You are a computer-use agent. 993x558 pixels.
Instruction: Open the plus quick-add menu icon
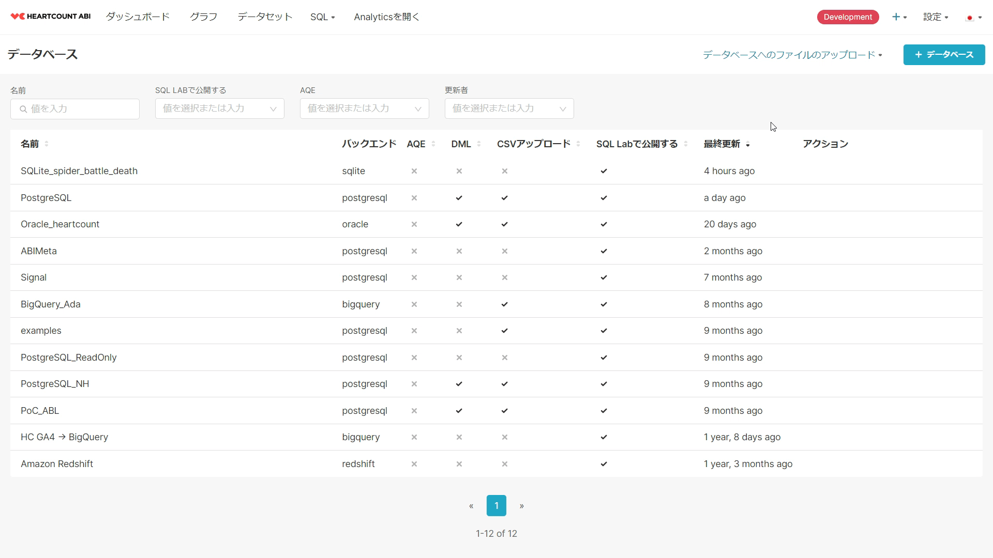click(x=896, y=17)
